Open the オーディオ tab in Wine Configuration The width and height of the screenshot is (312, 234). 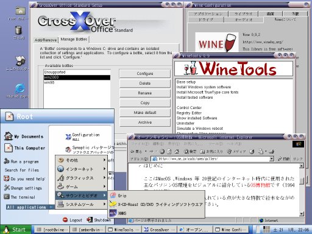[244, 19]
